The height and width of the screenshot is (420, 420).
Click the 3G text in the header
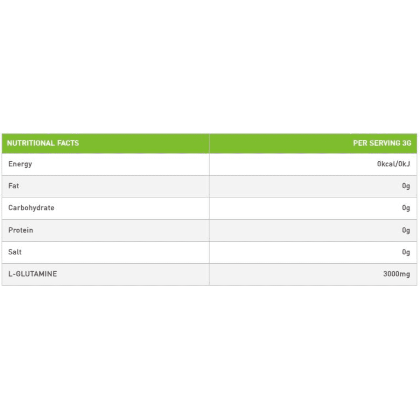[407, 143]
